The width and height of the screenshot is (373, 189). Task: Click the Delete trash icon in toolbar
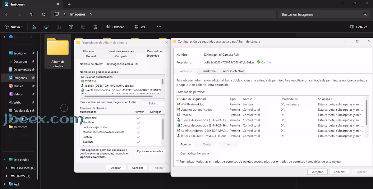point(95,27)
